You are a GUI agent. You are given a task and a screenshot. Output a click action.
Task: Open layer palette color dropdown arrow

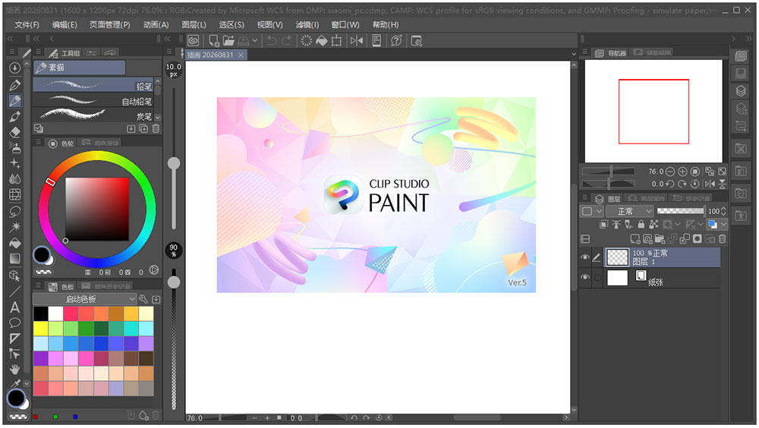[x=600, y=211]
